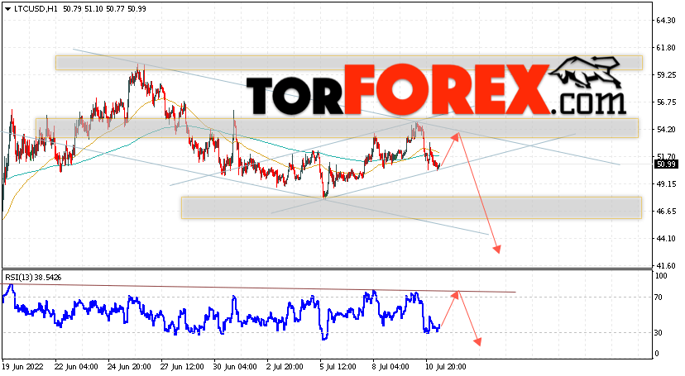Screen dimensions: 685x376
Task: Select the LTCUSD,H1 symbol label
Action: (36, 9)
